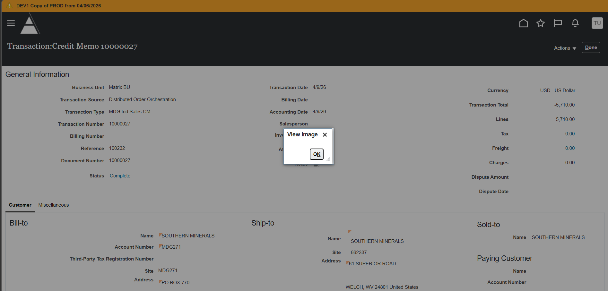The height and width of the screenshot is (291, 608).
Task: Click the announcements flag icon
Action: pos(558,23)
